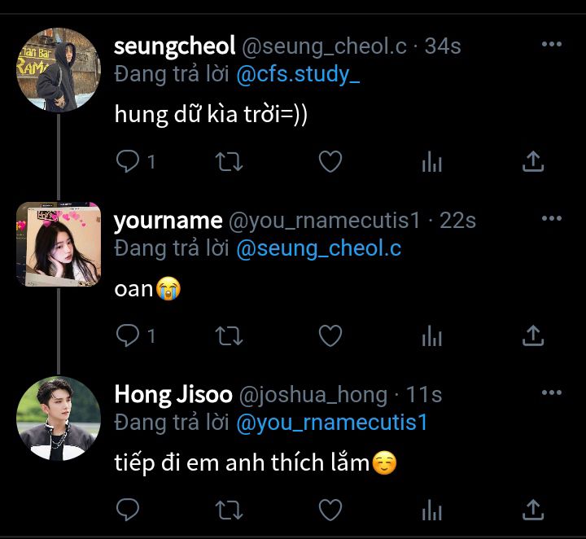Share yourname's 'oan' tweet
This screenshot has height=539, width=586.
(532, 335)
